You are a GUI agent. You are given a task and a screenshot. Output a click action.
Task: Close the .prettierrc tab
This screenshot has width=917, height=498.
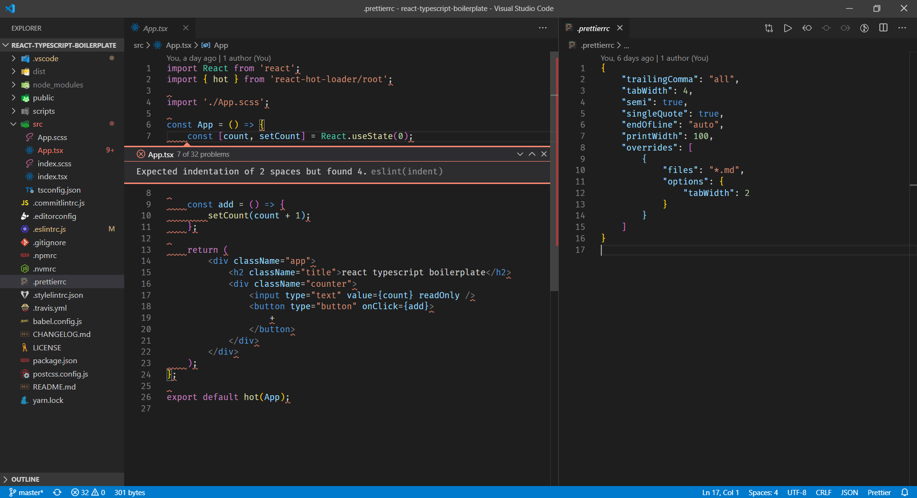click(x=620, y=28)
